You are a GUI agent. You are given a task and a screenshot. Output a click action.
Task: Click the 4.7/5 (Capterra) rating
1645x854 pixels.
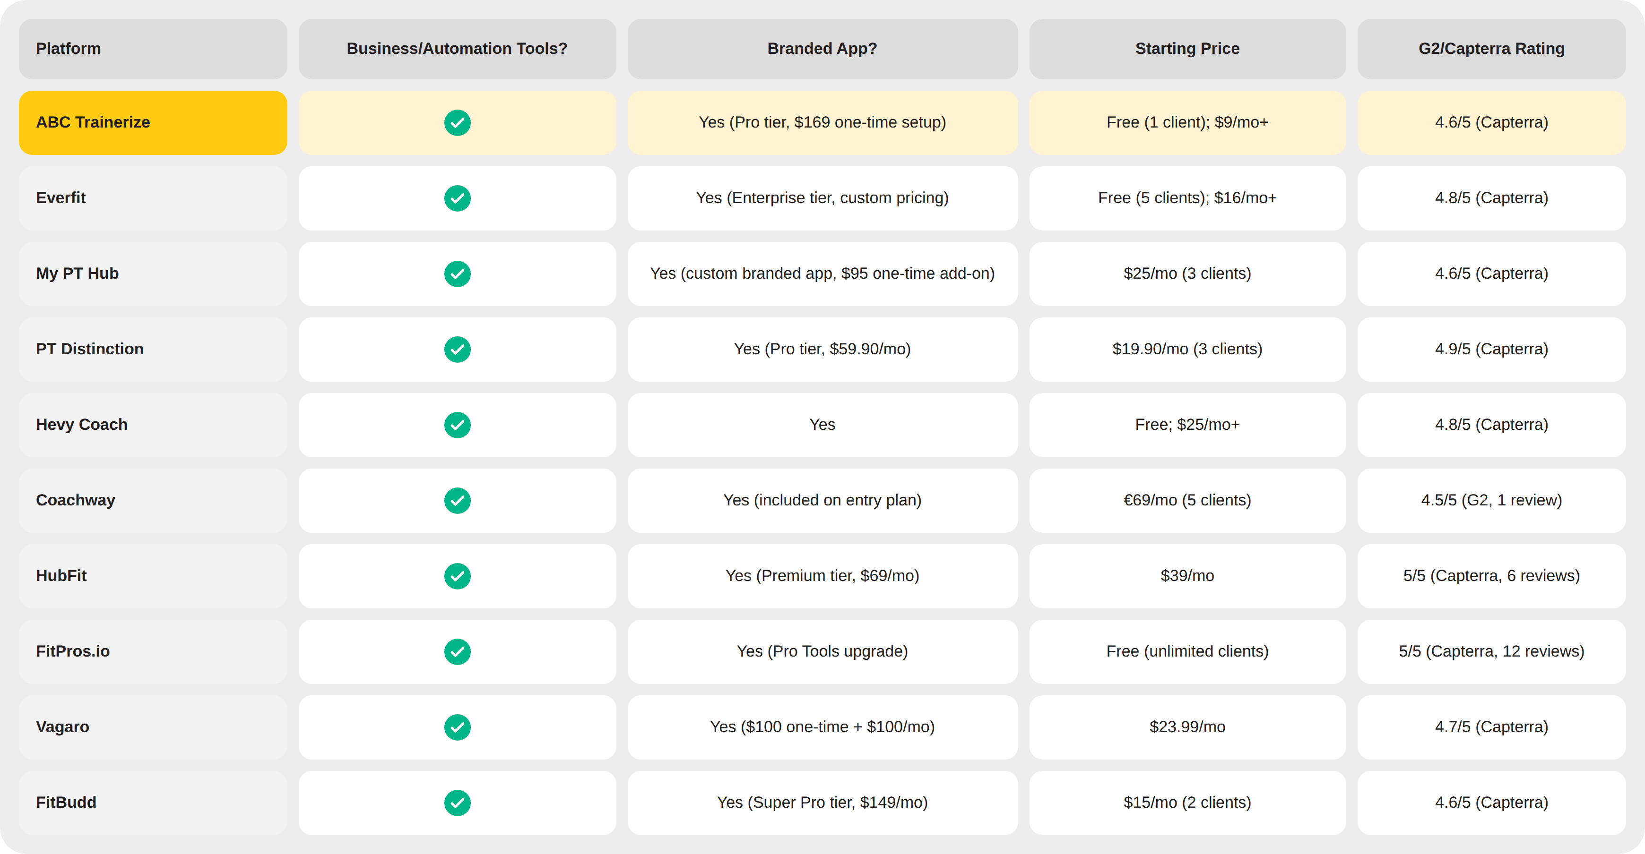[x=1492, y=727]
